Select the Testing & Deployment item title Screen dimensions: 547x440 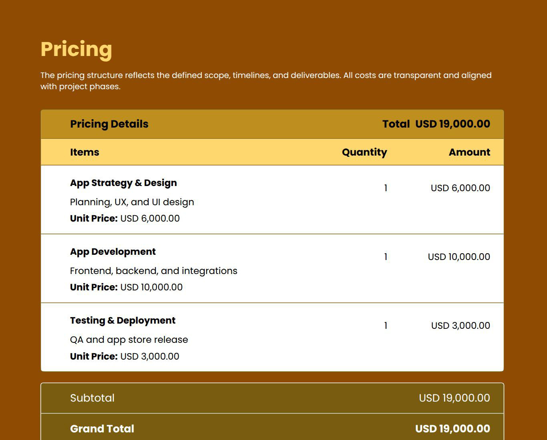pyautogui.click(x=123, y=320)
